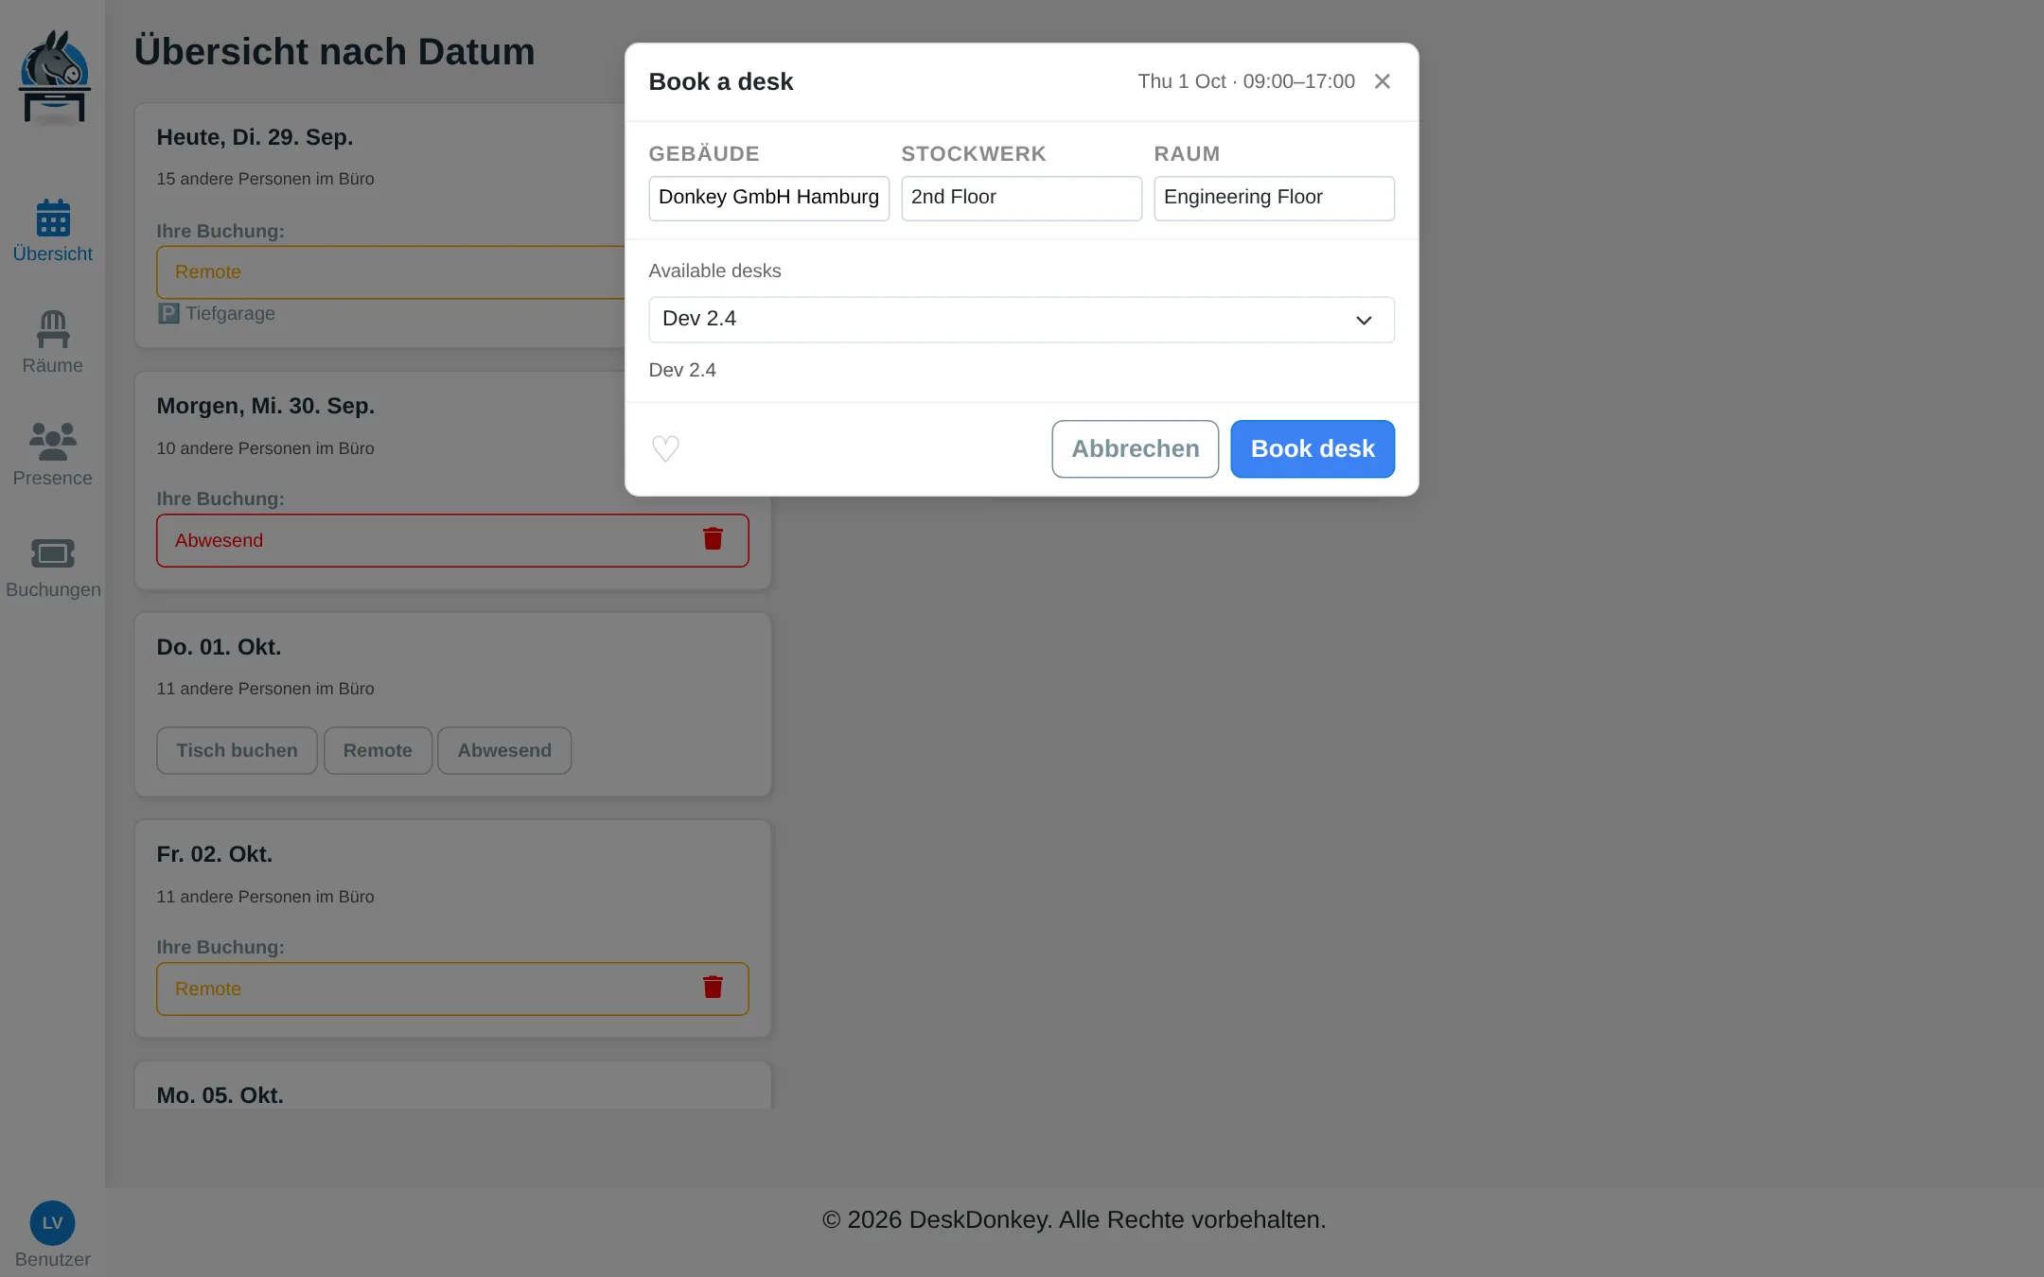Choose Abwesend for Do. 01. Okt.
2044x1277 pixels.
[504, 750]
